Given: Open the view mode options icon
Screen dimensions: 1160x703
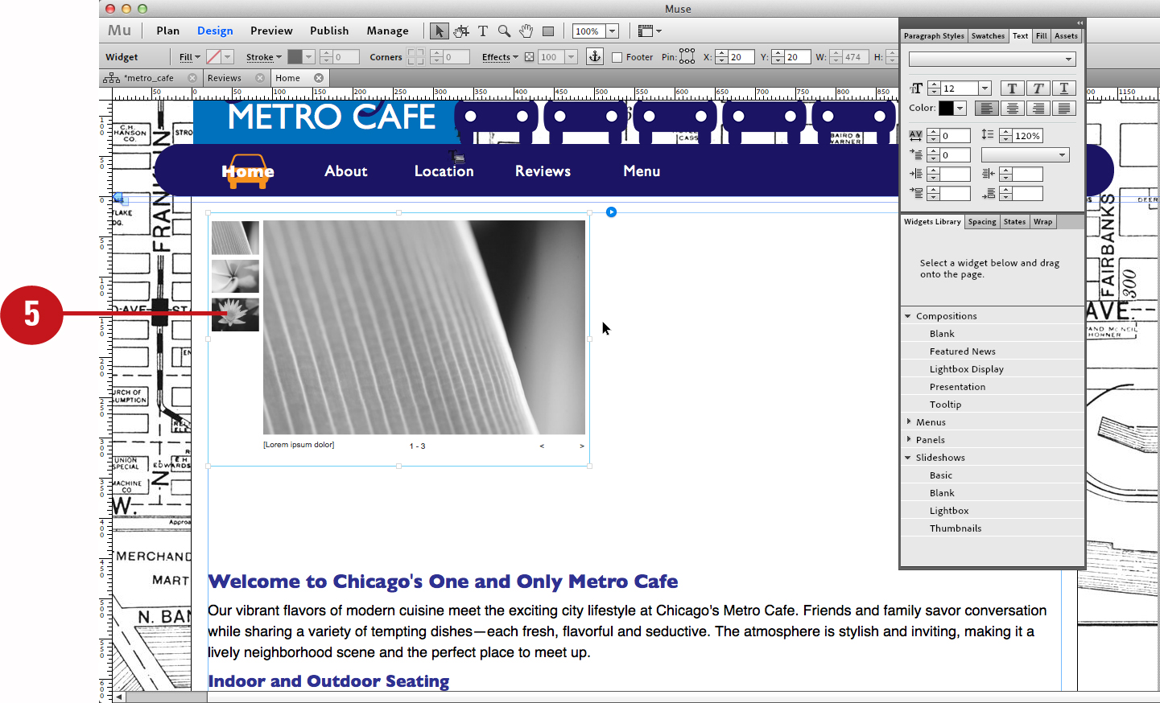Looking at the screenshot, I should click(649, 31).
